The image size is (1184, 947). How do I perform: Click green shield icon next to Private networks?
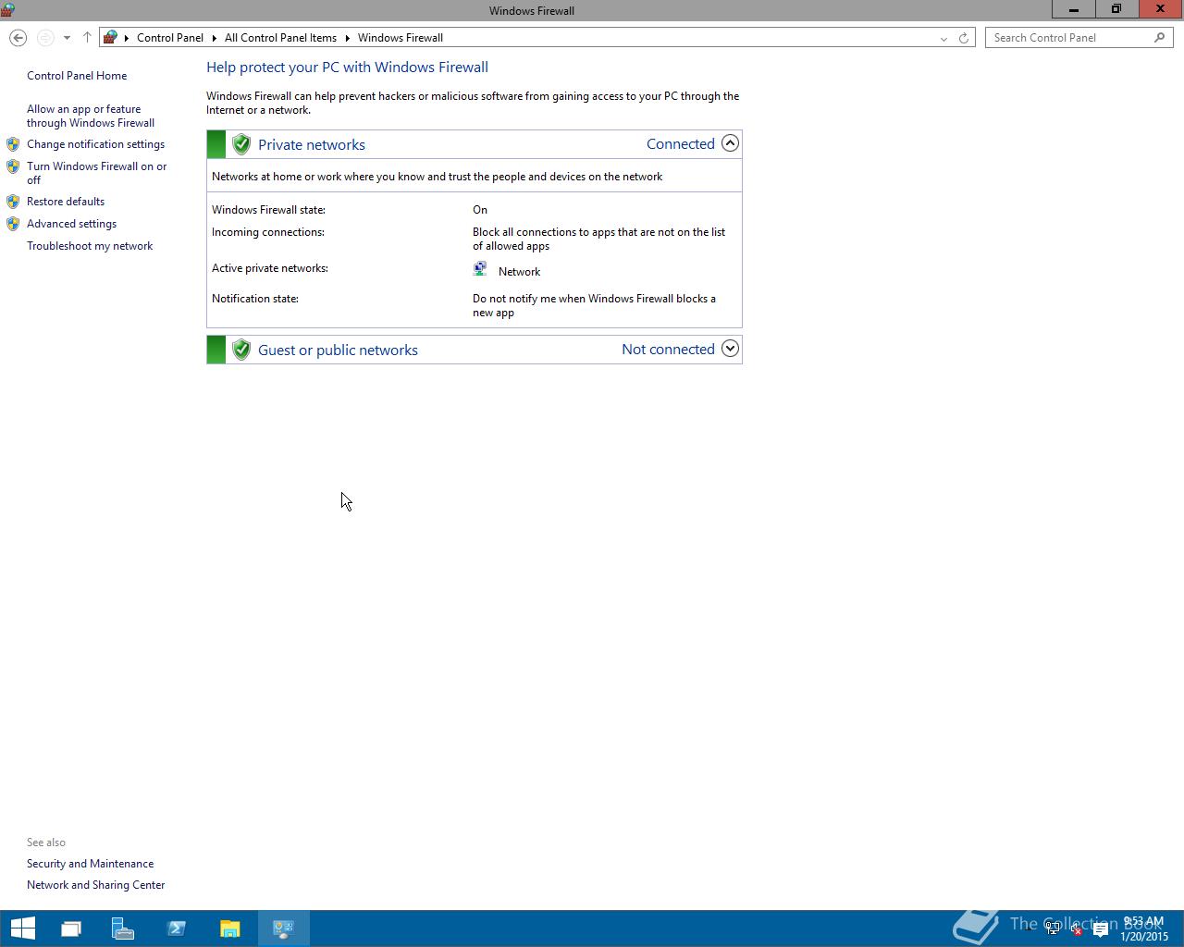(x=241, y=144)
